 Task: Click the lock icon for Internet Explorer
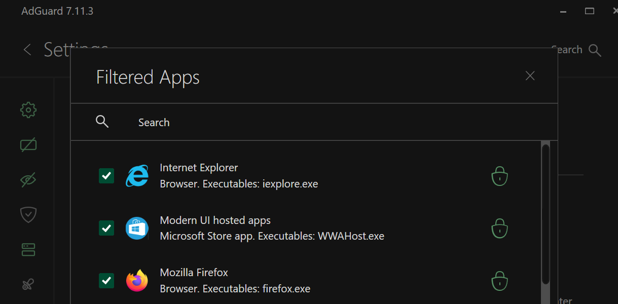point(499,176)
